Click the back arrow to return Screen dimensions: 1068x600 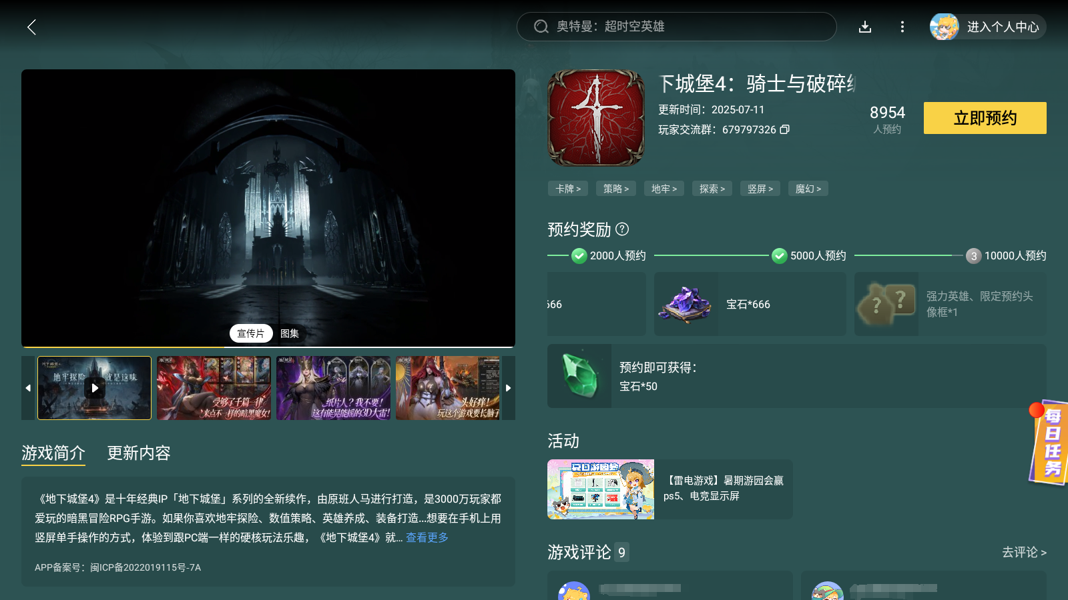point(31,27)
